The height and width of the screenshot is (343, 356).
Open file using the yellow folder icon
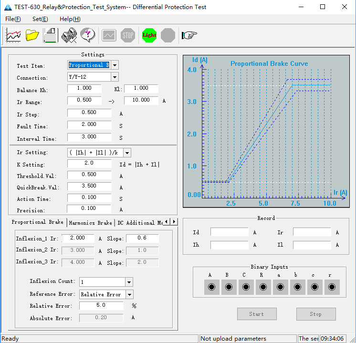pos(32,35)
